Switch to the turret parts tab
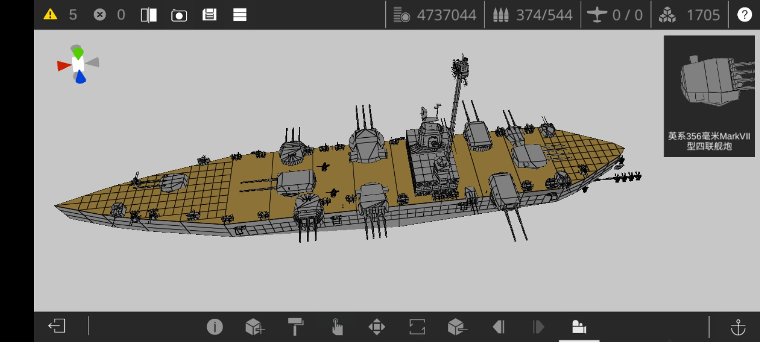Image resolution: width=760 pixels, height=342 pixels. pos(579,327)
